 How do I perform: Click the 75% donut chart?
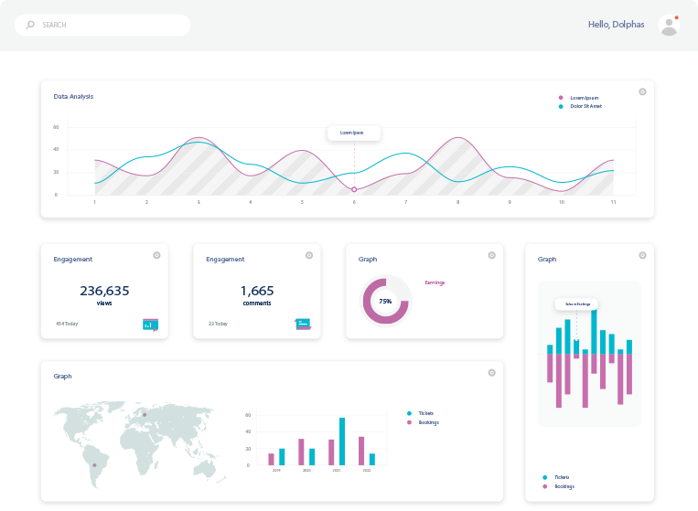click(x=385, y=301)
